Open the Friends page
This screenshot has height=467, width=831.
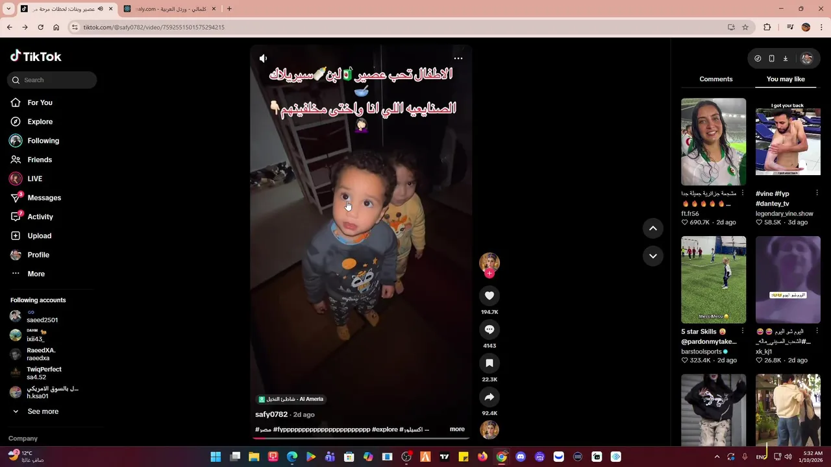[40, 160]
